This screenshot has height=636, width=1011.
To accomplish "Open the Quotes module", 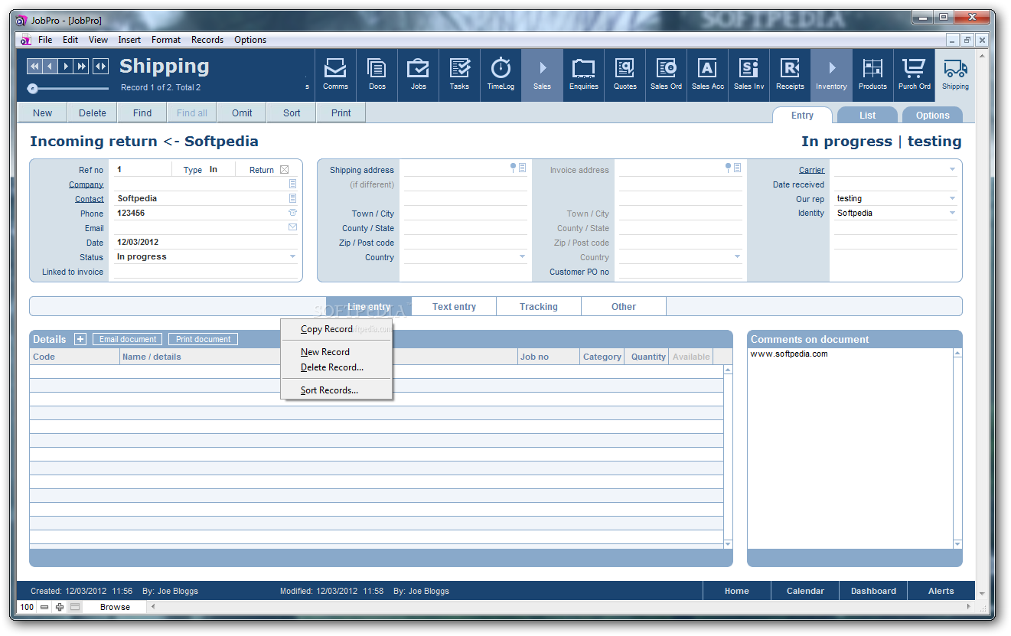I will [625, 75].
